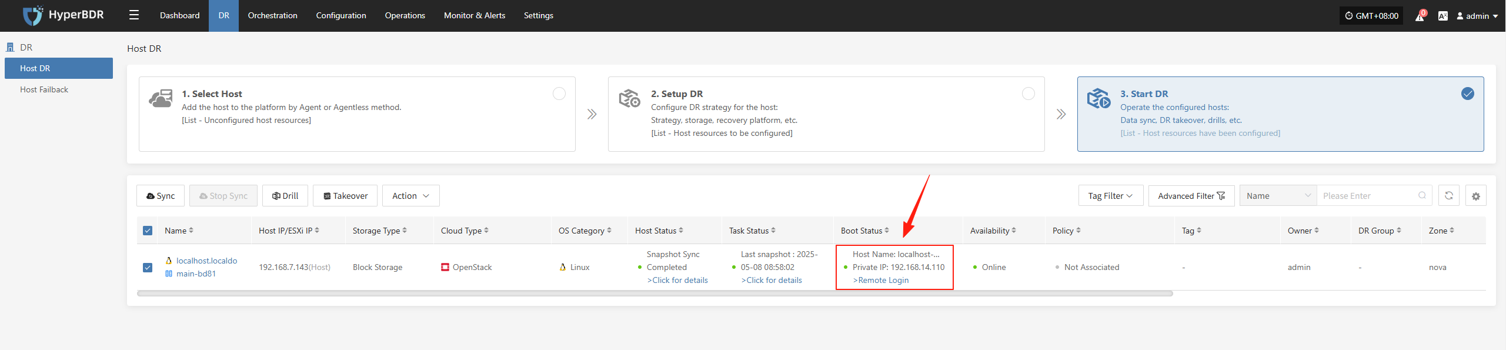Click the table's horizontal scrollbar
This screenshot has height=350, width=1506.
point(655,294)
